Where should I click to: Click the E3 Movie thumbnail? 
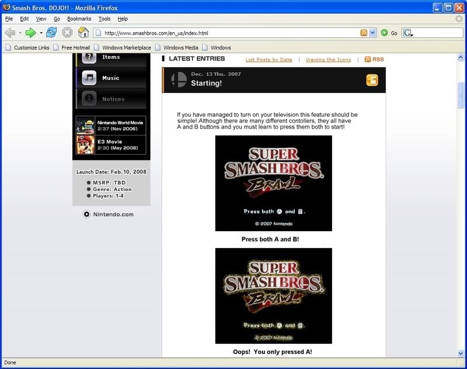[x=86, y=145]
